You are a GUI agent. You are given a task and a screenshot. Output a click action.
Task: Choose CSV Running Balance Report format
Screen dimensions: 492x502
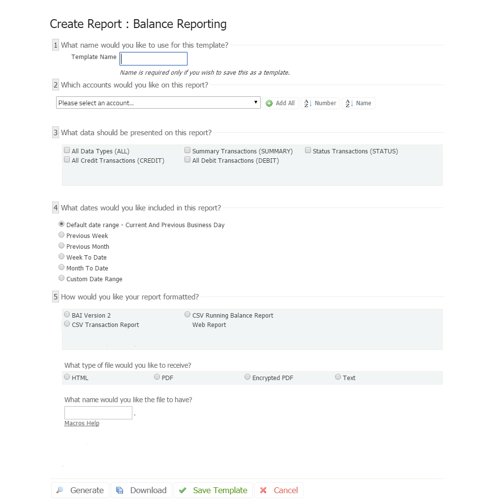(x=187, y=314)
